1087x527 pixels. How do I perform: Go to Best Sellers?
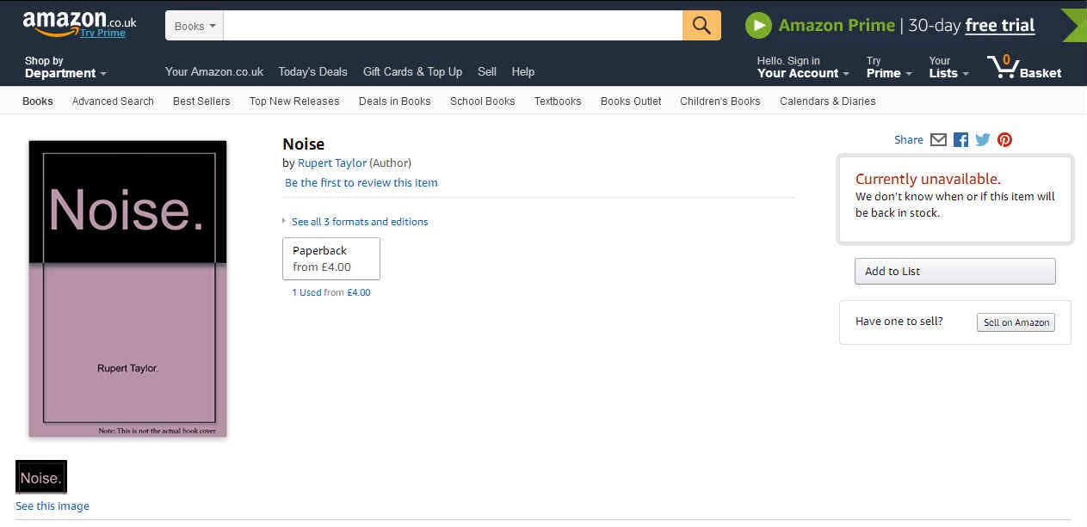201,101
